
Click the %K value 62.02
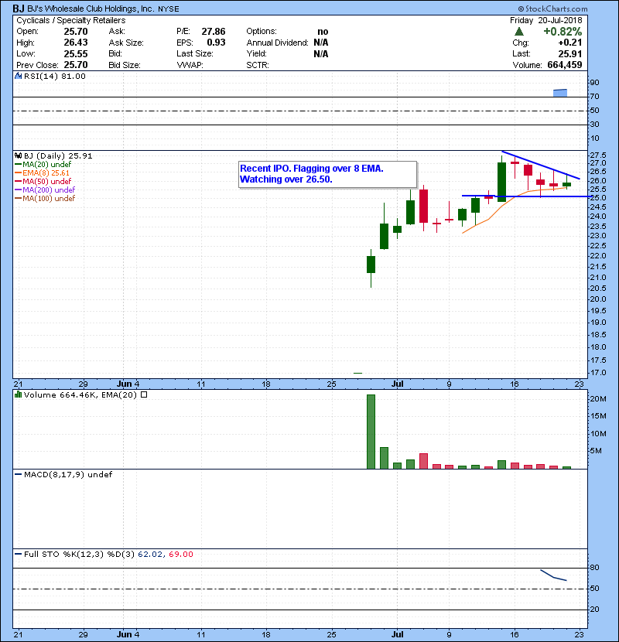tap(150, 555)
